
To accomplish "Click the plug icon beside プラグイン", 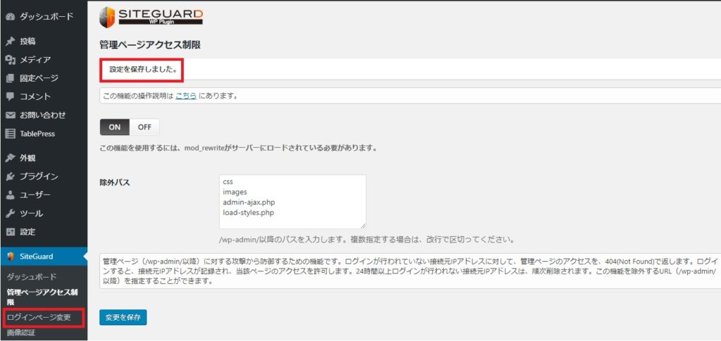I will coord(10,176).
